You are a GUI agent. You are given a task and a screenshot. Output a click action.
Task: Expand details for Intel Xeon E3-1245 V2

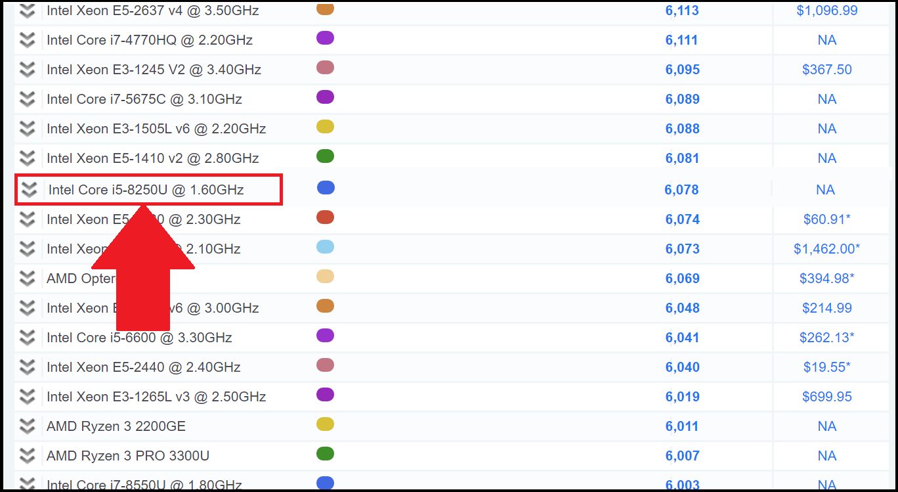point(27,69)
